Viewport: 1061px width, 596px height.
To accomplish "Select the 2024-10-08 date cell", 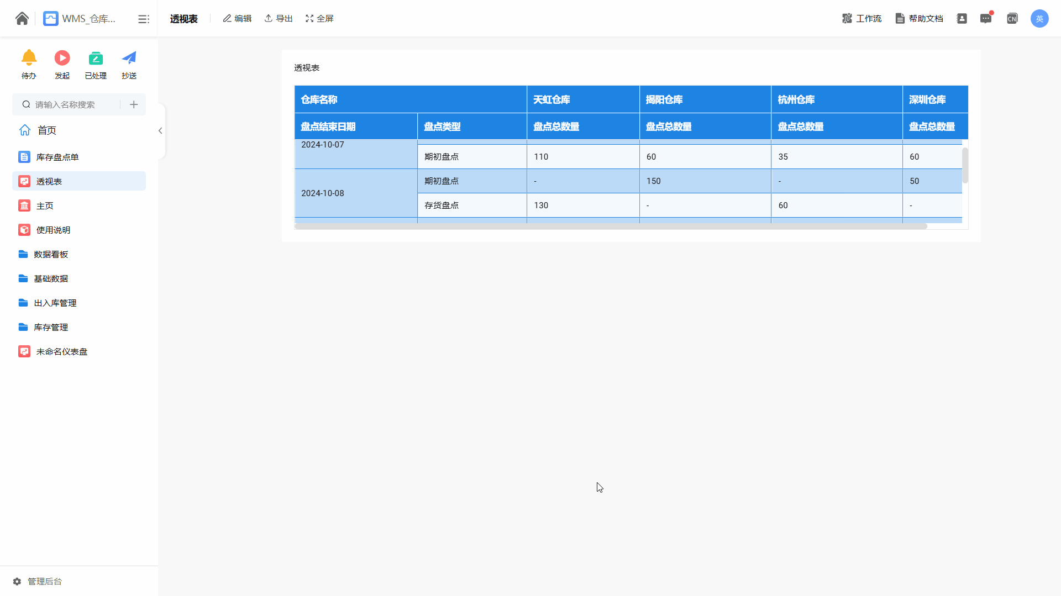I will [x=356, y=193].
